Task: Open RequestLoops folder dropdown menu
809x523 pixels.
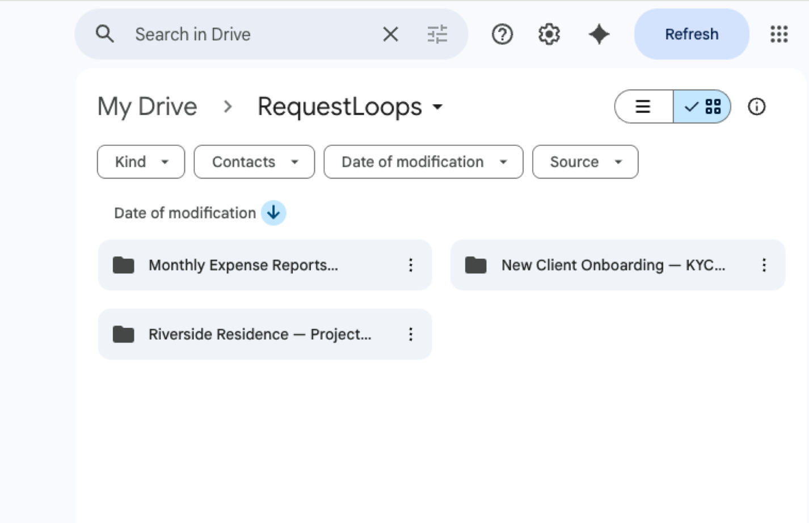Action: click(437, 107)
